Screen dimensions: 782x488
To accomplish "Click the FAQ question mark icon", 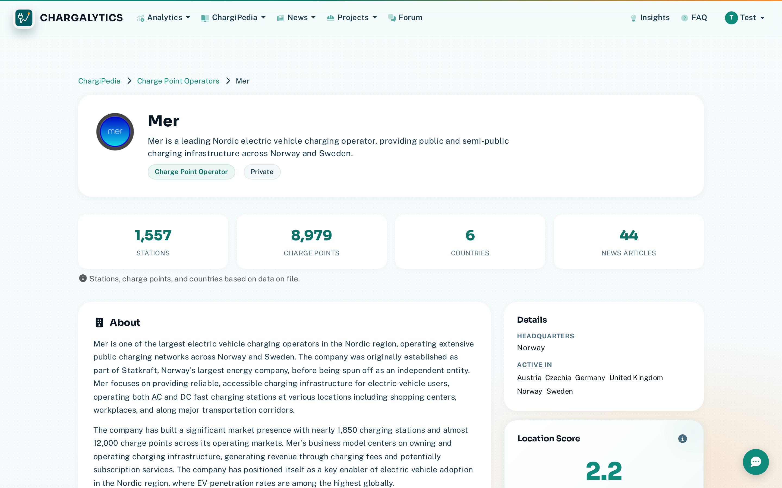I will (685, 18).
